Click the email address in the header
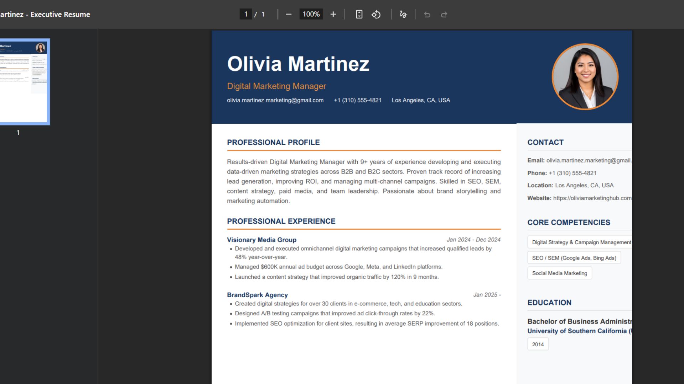684x384 pixels. coord(275,100)
